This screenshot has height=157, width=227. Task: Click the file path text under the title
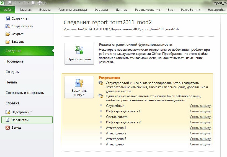(x=121, y=29)
